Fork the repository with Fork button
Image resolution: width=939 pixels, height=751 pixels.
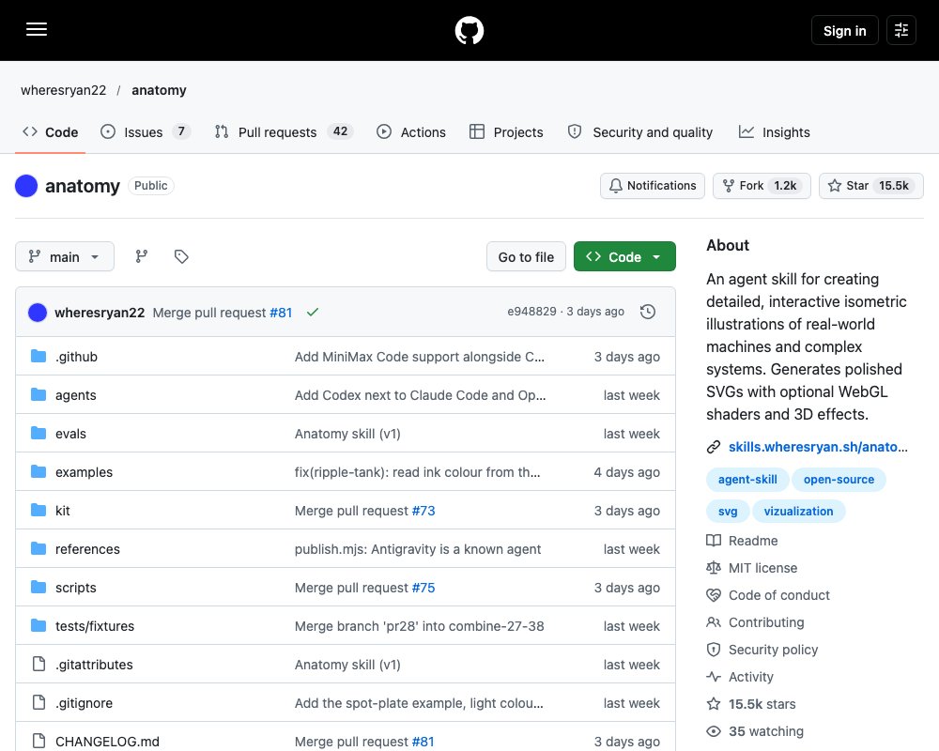pos(762,186)
